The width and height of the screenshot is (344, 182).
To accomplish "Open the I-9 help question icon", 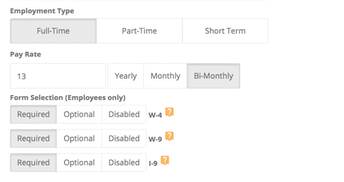I will 165,161.
